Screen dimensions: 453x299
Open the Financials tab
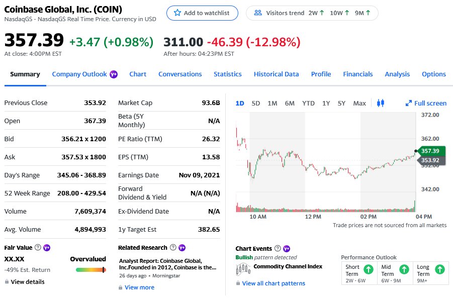[x=358, y=74]
